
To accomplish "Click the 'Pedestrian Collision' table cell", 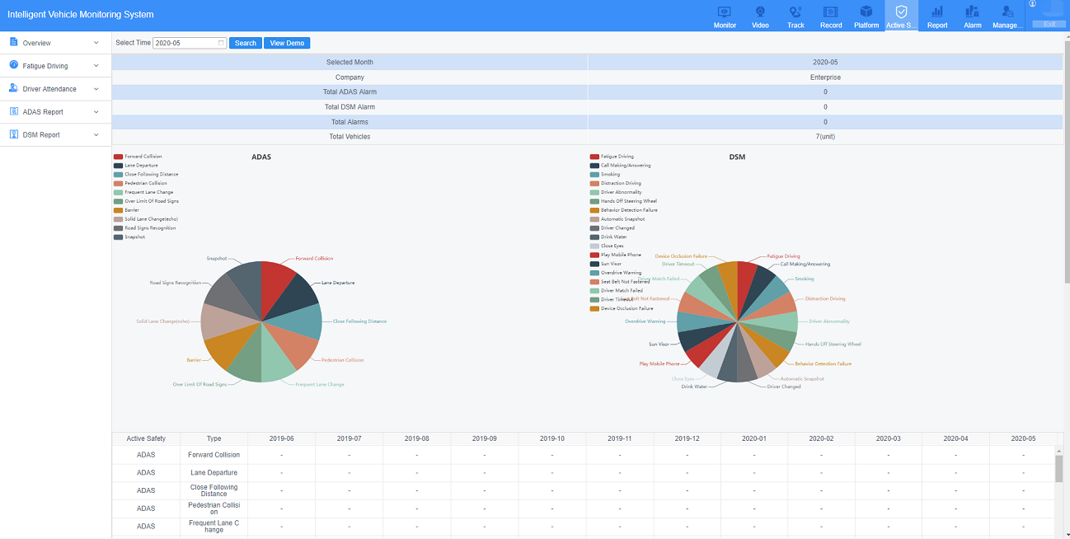I will point(214,509).
